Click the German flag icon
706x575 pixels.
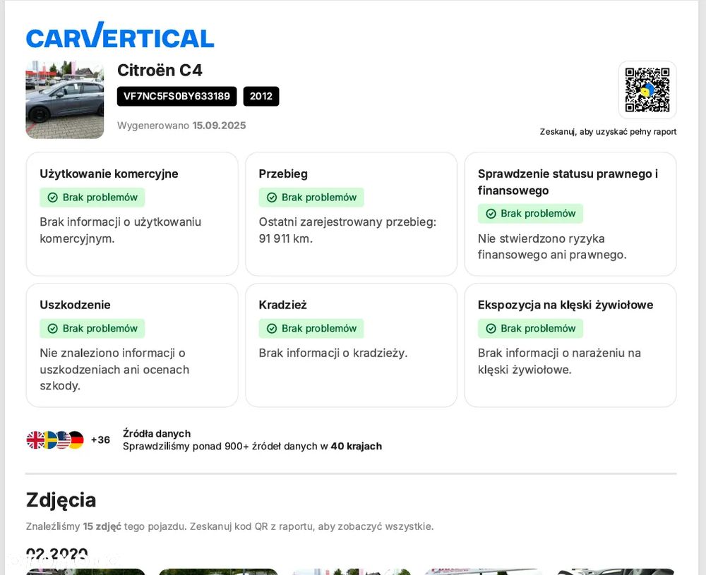point(76,440)
